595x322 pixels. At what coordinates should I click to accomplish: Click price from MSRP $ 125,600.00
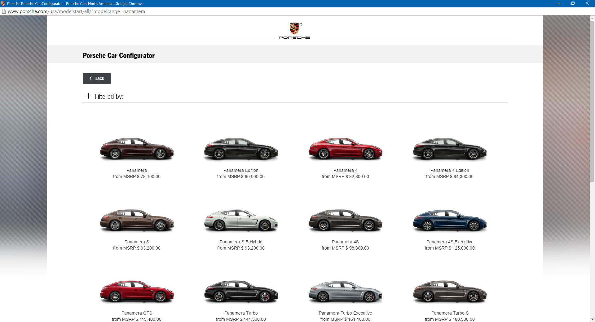click(x=450, y=248)
